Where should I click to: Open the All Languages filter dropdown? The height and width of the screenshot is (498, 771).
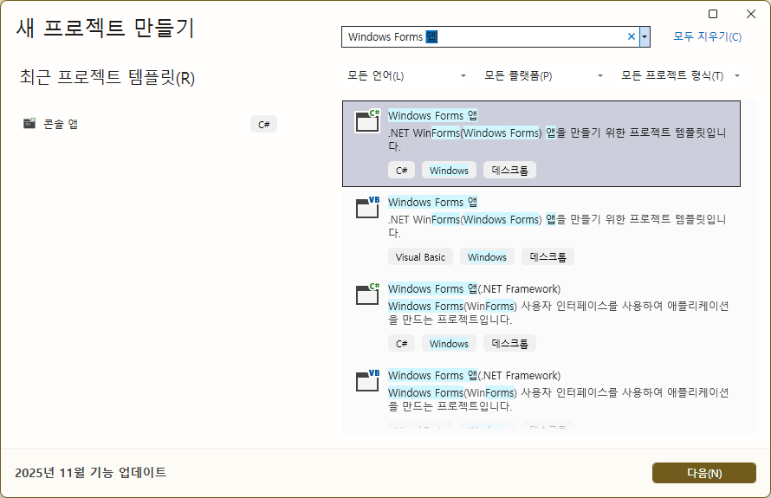click(x=406, y=75)
